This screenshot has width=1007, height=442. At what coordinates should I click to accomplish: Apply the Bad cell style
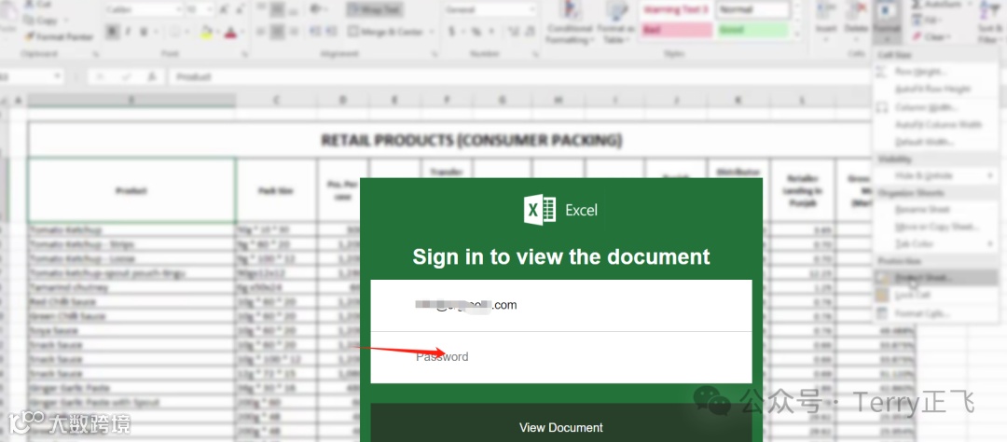(x=676, y=30)
